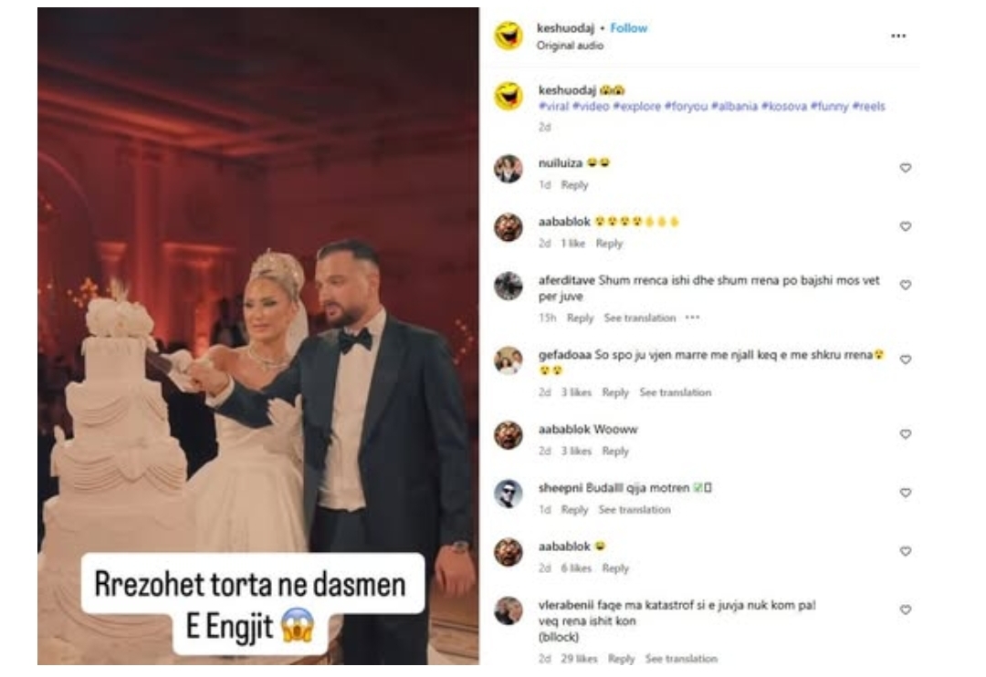This screenshot has height=677, width=986.
Task: Like nuiluiza's comment with heart icon
Action: (905, 168)
